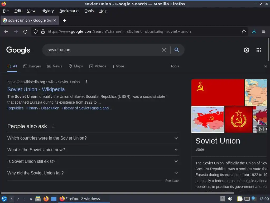Close the soviet union Google Search tab
The image size is (270, 203).
[x=55, y=20]
